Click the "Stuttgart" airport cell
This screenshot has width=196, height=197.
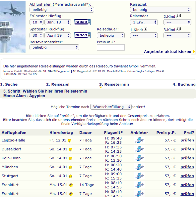pyautogui.click(x=10, y=176)
